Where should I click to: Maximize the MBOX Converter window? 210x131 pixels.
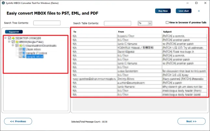pos(196,3)
